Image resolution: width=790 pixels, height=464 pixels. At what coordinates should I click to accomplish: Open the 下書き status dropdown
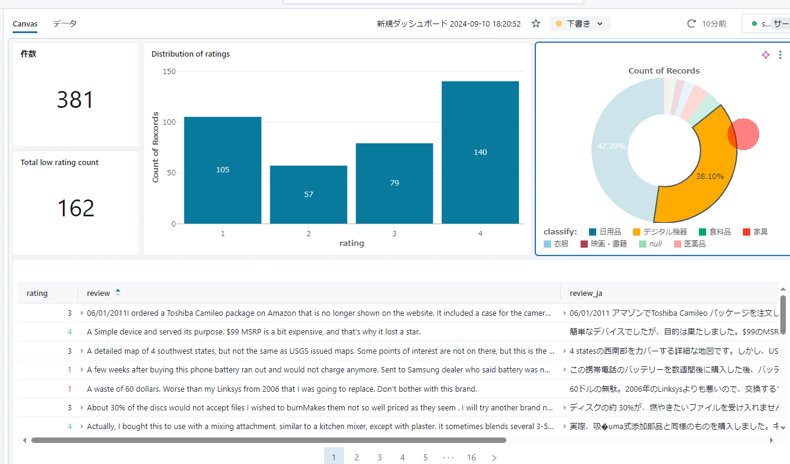tap(580, 24)
